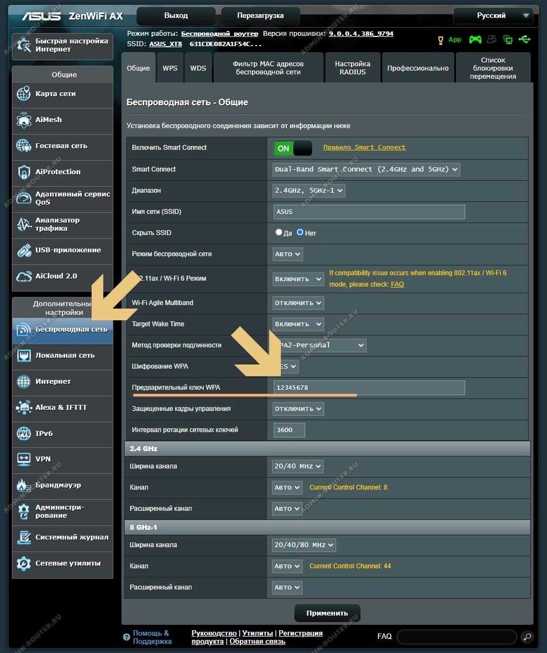Open the Русский language dropdown
547x653 pixels.
pos(492,16)
